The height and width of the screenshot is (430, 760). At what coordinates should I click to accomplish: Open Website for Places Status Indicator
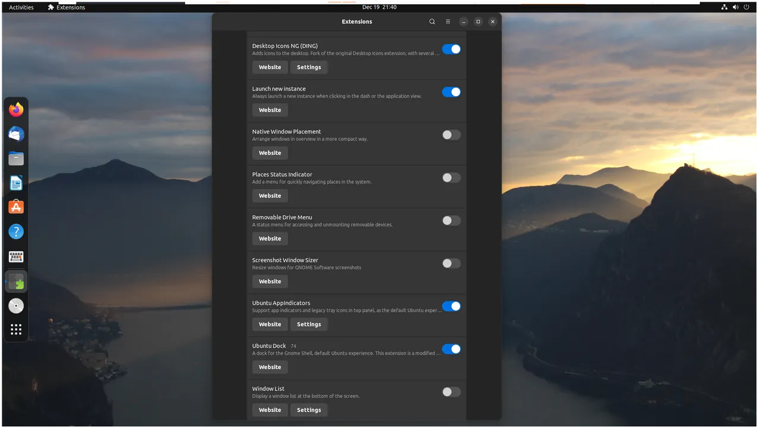tap(270, 195)
